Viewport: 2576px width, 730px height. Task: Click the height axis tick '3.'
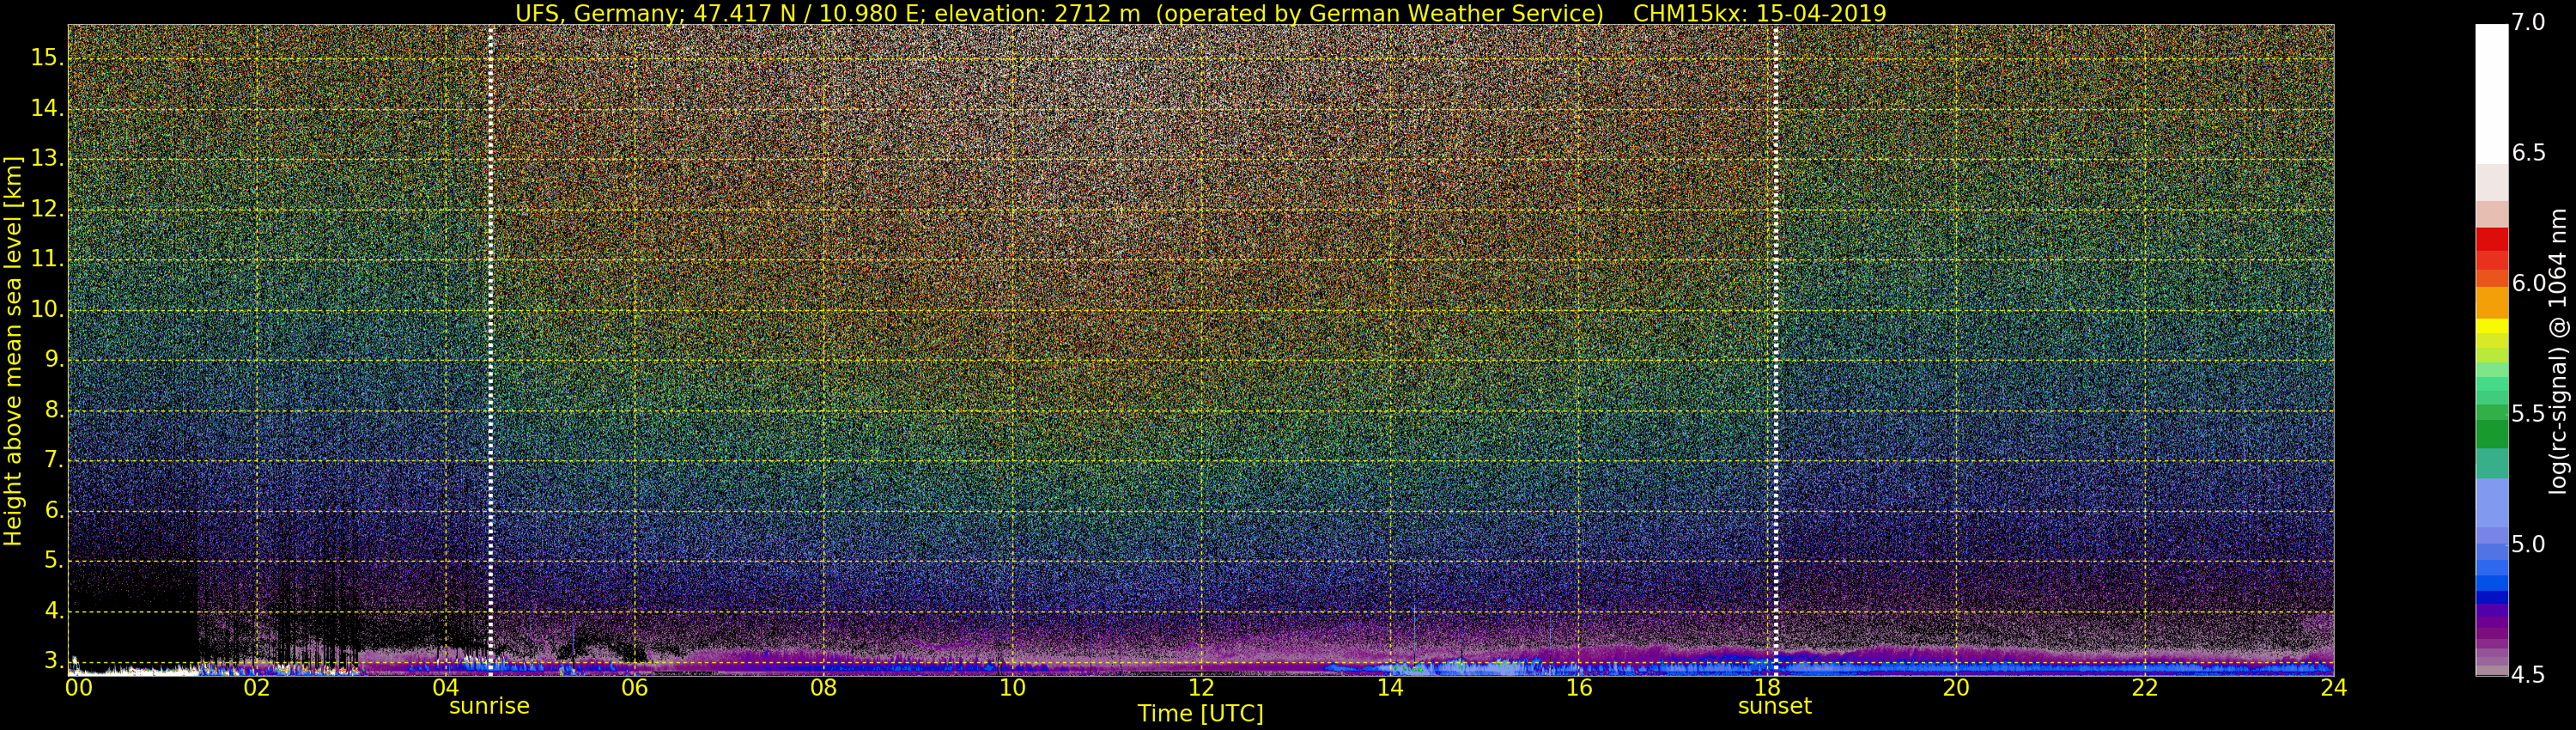pos(54,661)
